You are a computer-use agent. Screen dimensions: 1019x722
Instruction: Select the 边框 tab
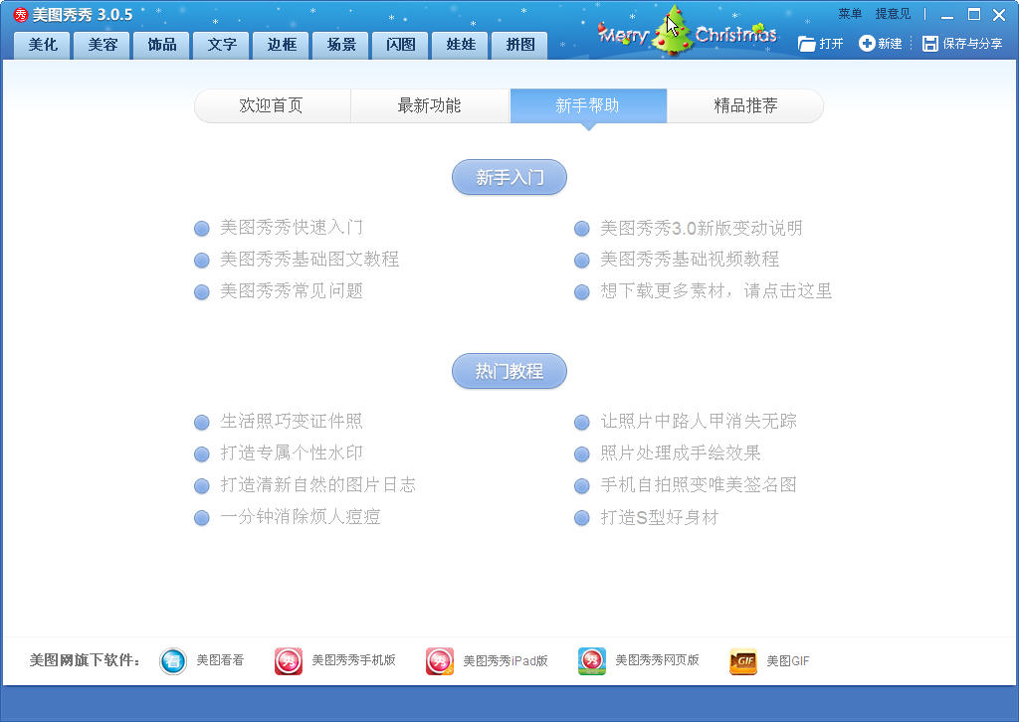(x=282, y=45)
